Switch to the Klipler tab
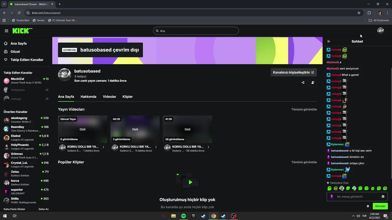Screen dimensions: 392x220 coord(128,97)
